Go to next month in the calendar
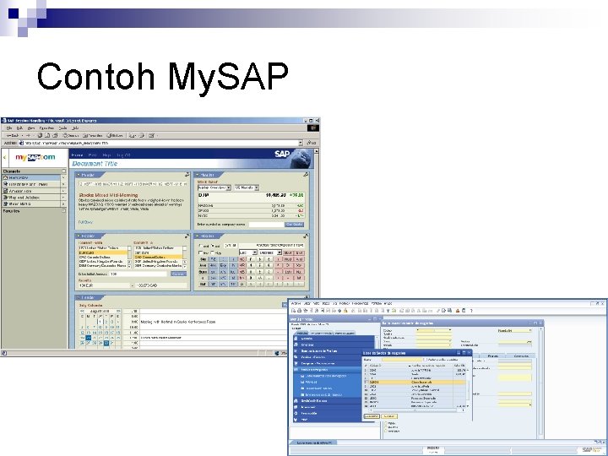The image size is (608, 456). (x=118, y=311)
